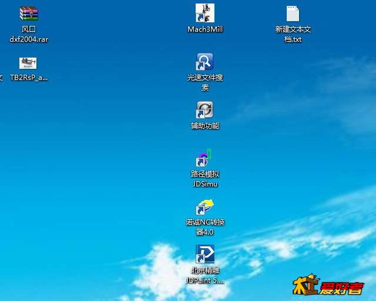
Task: Click the 北京精雕 JDPaint label text
Action: 205,275
